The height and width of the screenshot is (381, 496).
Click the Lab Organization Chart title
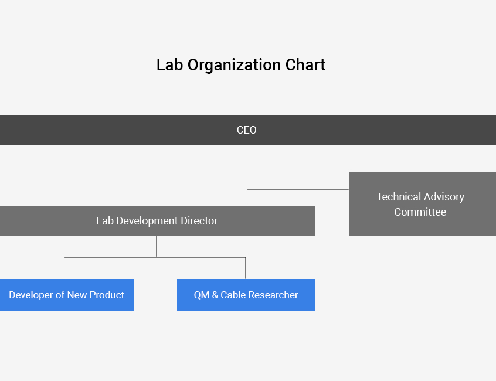241,65
